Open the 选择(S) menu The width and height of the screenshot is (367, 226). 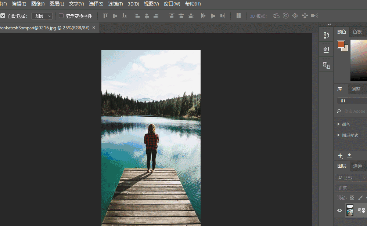96,4
